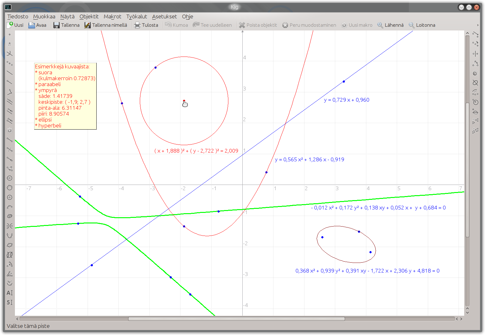This screenshot has width=485, height=335.
Task: Click the Tulosta print button
Action: [146, 25]
